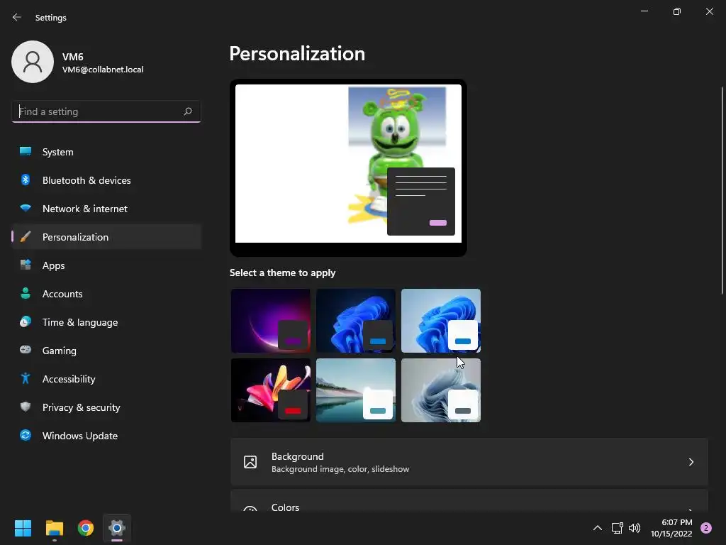Image resolution: width=726 pixels, height=545 pixels.
Task: Select the Apps settings category
Action: pos(106,265)
